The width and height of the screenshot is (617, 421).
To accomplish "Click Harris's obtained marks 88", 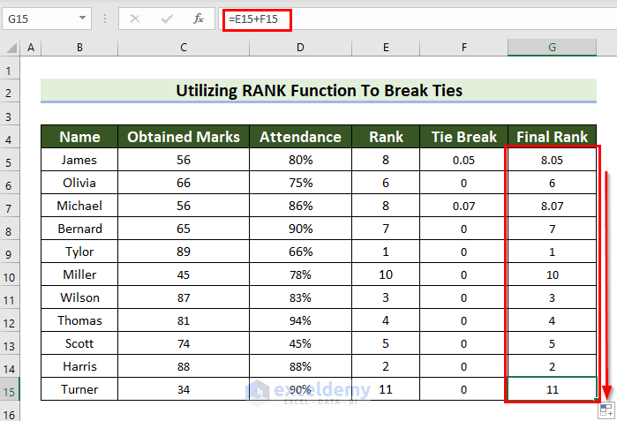I will (184, 366).
